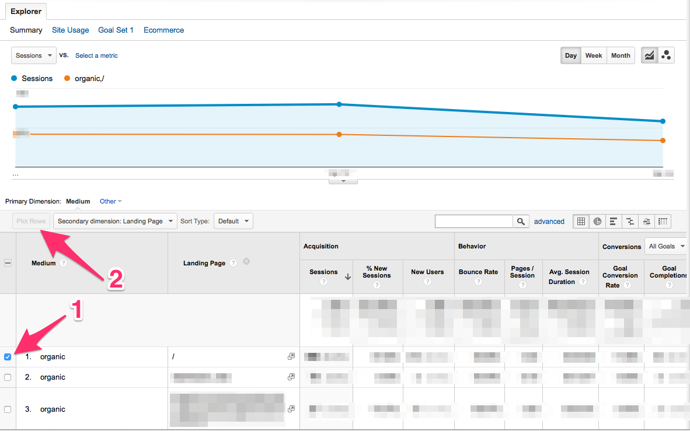Select the pivot table view icon

tap(663, 221)
